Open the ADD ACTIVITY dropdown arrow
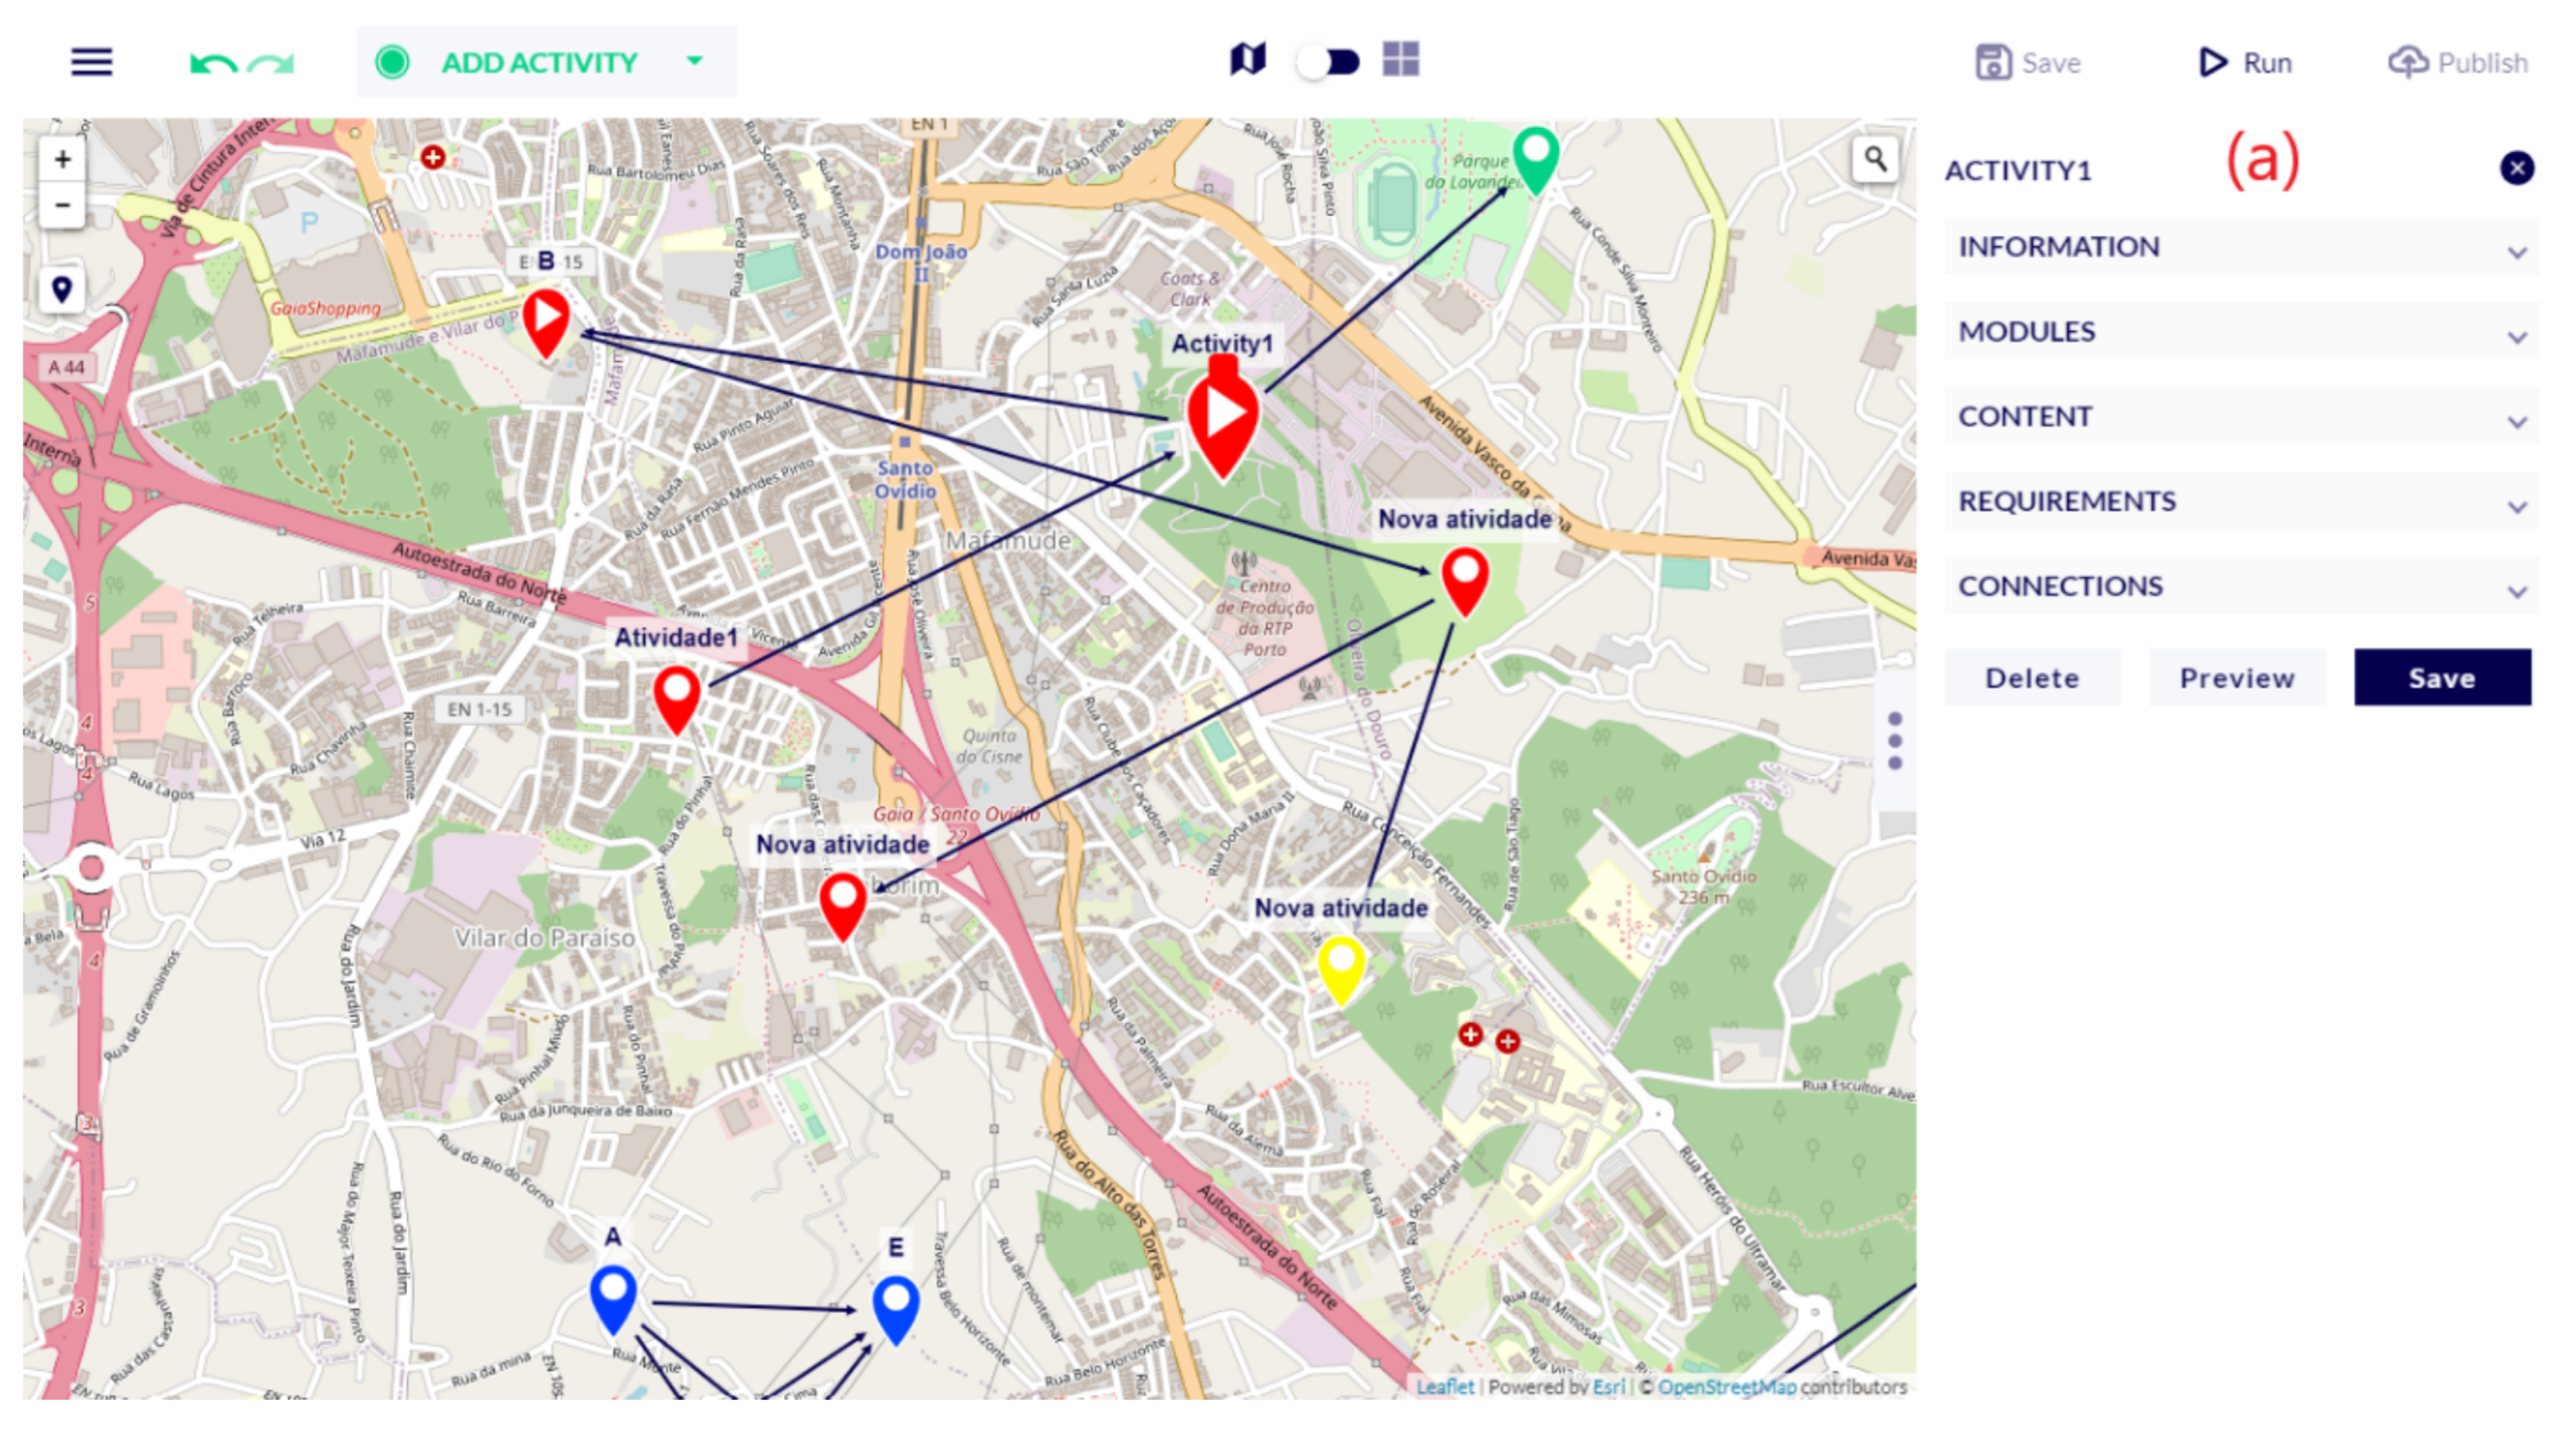The image size is (2576, 1429). pyautogui.click(x=694, y=61)
